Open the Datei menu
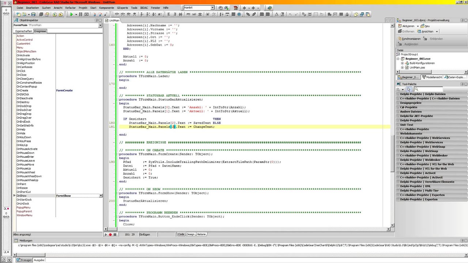468x263 pixels. (20, 8)
